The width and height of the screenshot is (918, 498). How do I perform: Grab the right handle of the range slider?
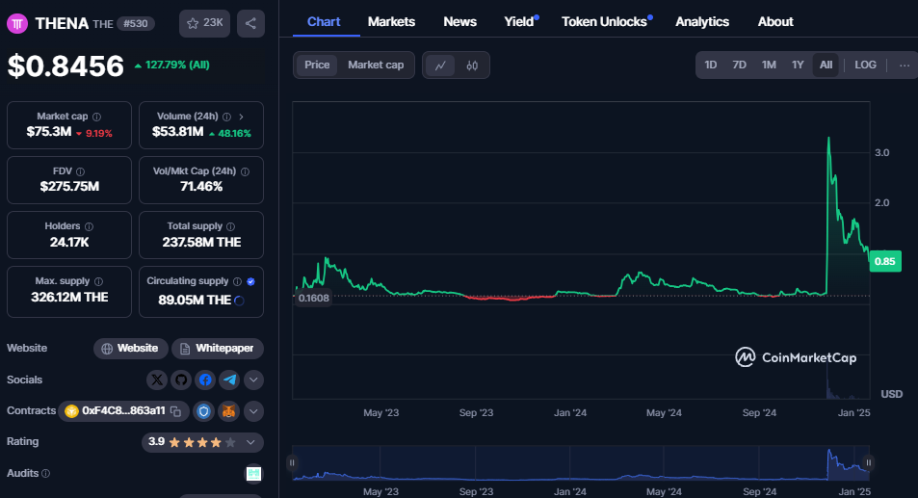[869, 462]
